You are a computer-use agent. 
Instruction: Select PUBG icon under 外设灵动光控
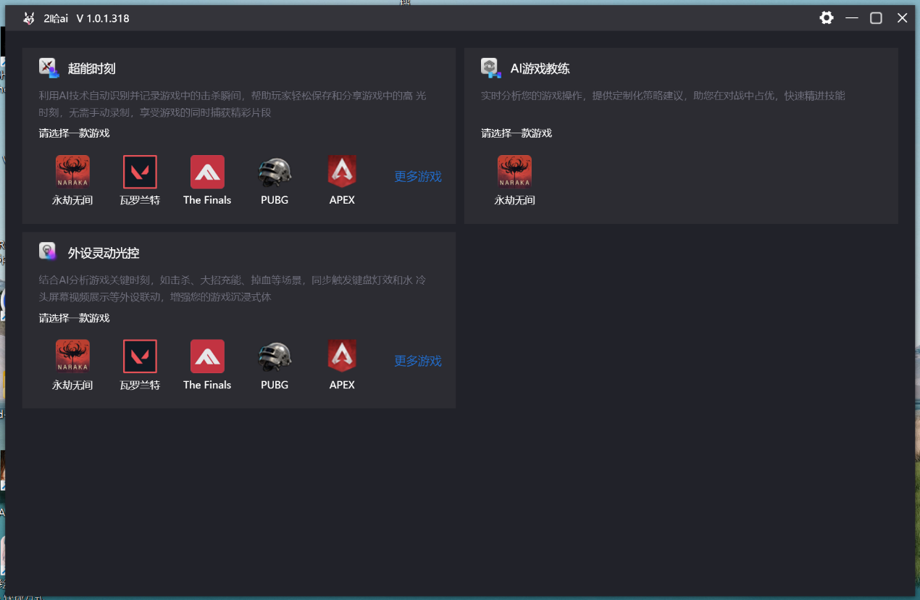click(275, 357)
